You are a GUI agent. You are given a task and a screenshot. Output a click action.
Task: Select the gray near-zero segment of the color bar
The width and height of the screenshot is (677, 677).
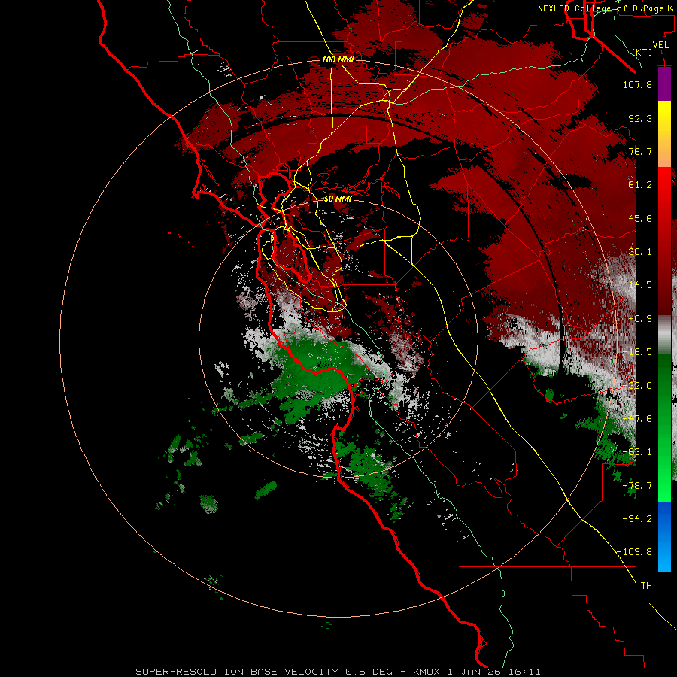coord(664,335)
